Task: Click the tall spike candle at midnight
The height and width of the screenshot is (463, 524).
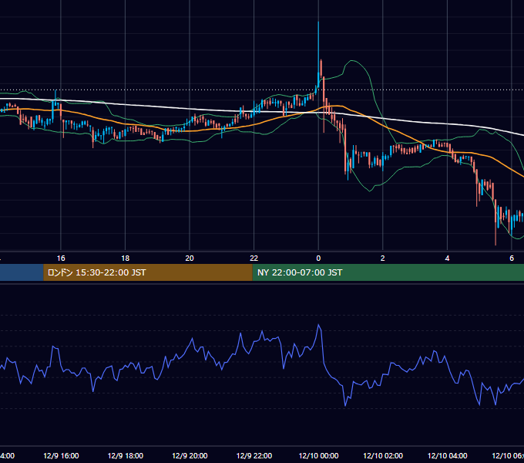Action: [318, 53]
